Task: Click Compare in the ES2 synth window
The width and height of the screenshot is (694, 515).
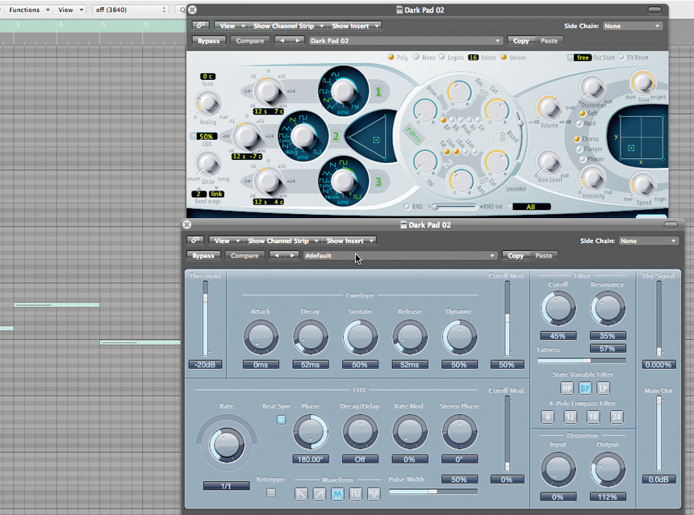Action: pyautogui.click(x=249, y=40)
